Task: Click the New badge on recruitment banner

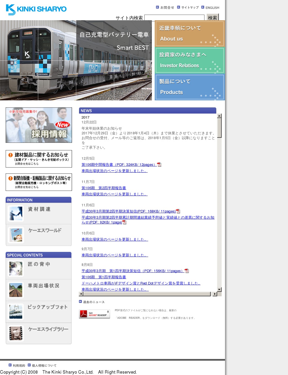Action: (x=62, y=125)
